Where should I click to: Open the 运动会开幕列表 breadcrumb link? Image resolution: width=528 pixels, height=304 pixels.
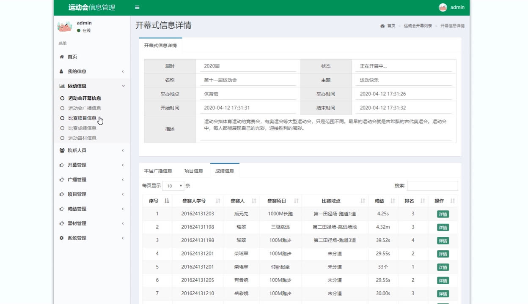pos(417,25)
